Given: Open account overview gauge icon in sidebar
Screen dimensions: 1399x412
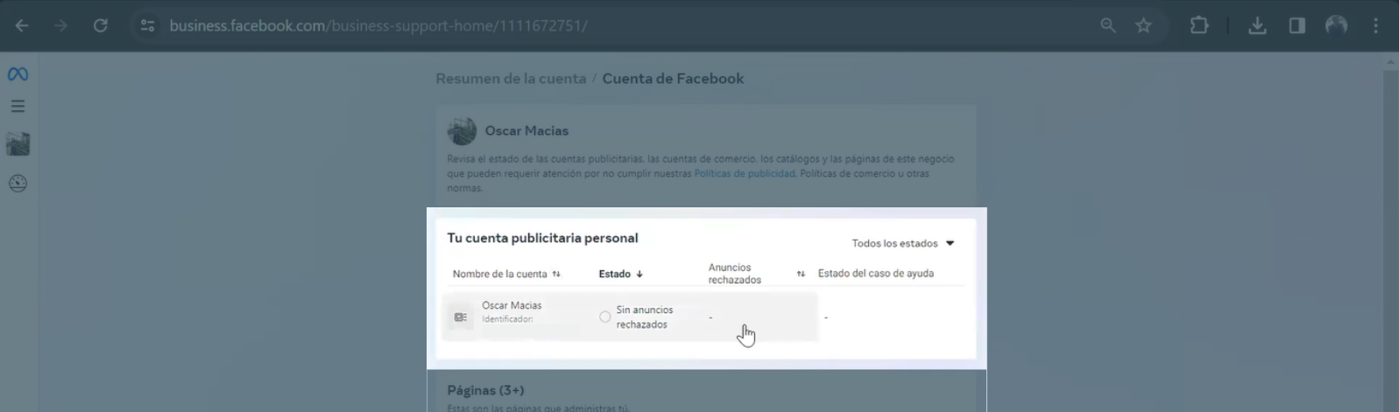Looking at the screenshot, I should pos(18,184).
